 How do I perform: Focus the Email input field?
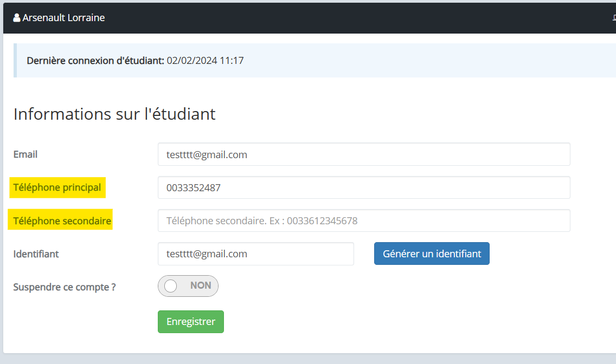[x=363, y=154]
